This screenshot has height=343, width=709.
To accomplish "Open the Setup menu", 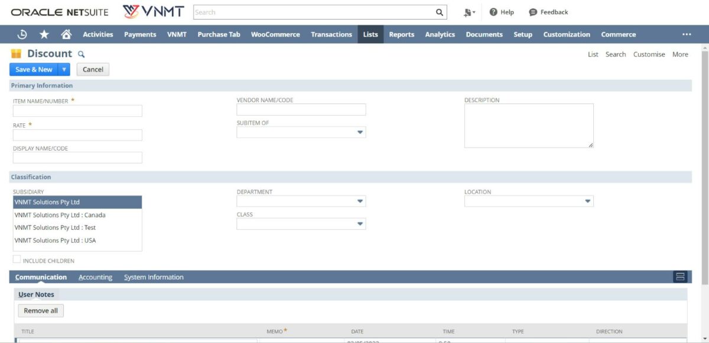I will click(523, 34).
